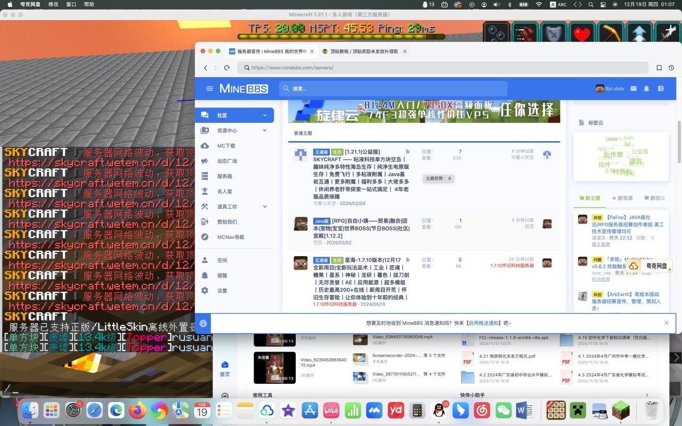Image resolution: width=682 pixels, height=426 pixels.
Task: Expand the 快传小助手 chevron in 夸克网盘
Action: [x=647, y=396]
